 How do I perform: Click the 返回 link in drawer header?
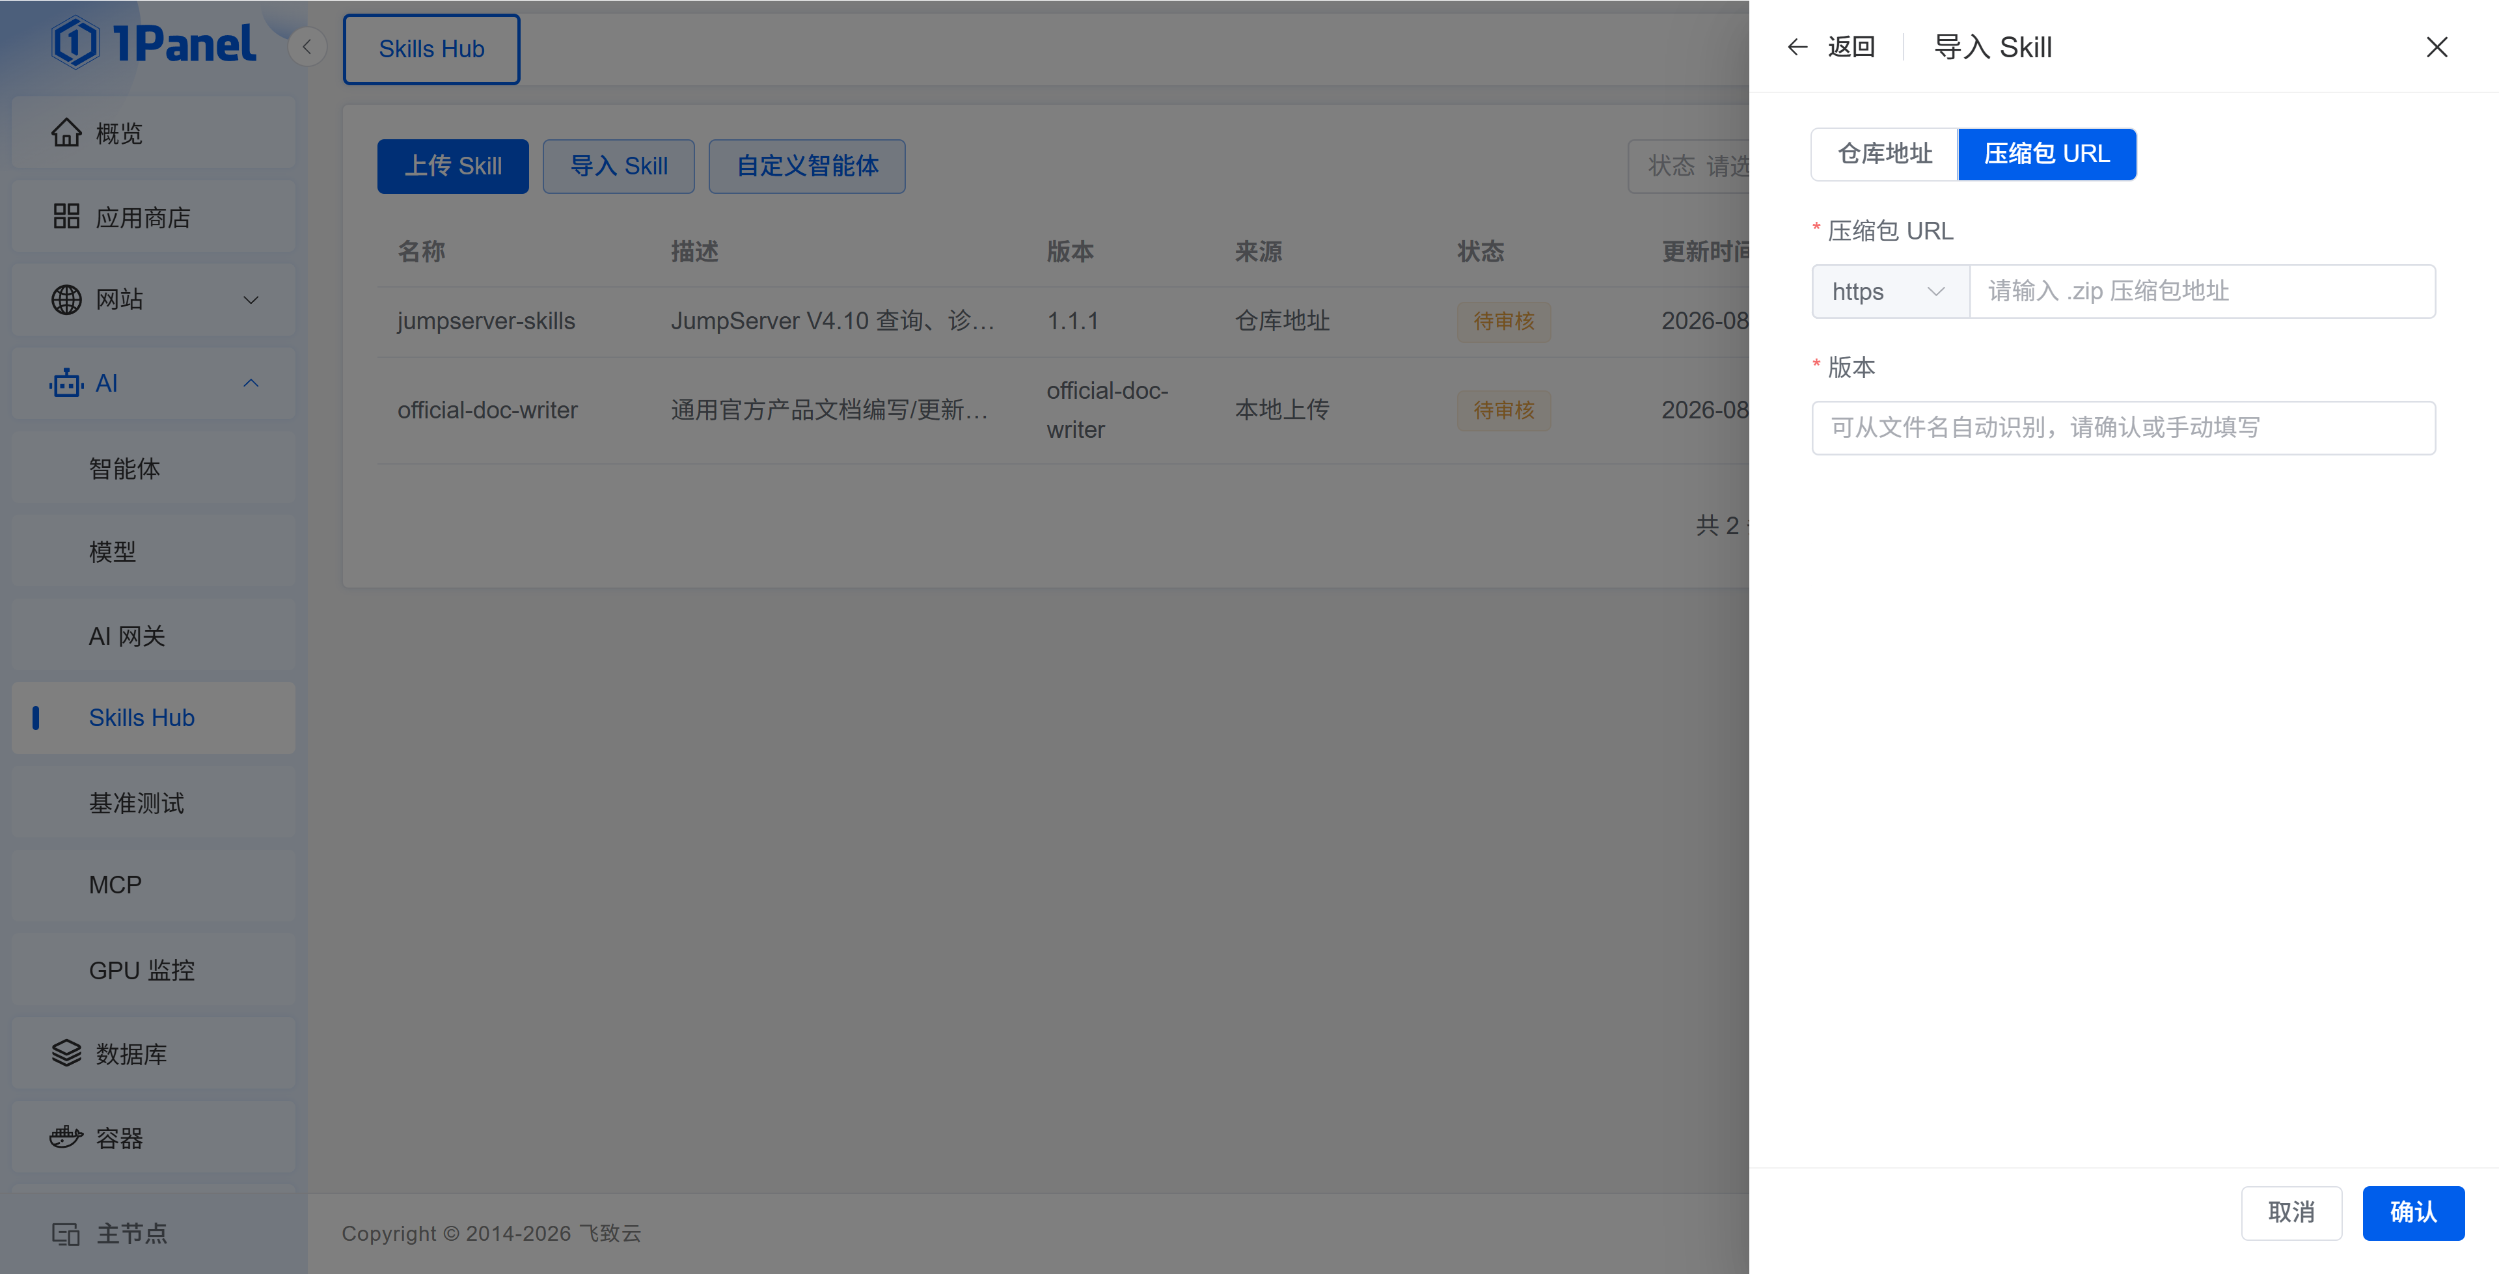point(1851,47)
